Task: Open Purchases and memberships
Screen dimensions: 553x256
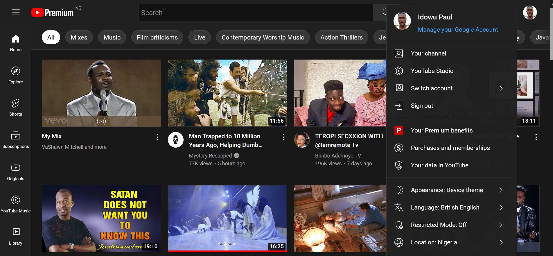Action: click(x=452, y=148)
